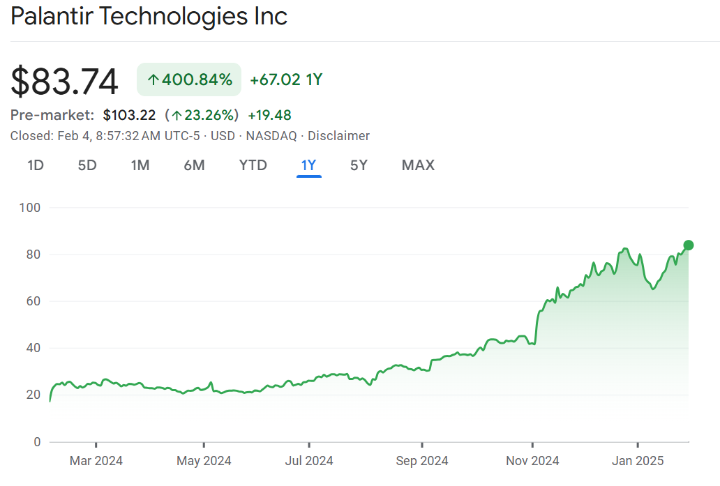The height and width of the screenshot is (486, 720).
Task: Click the Mar 2024 axis label
Action: 96,461
